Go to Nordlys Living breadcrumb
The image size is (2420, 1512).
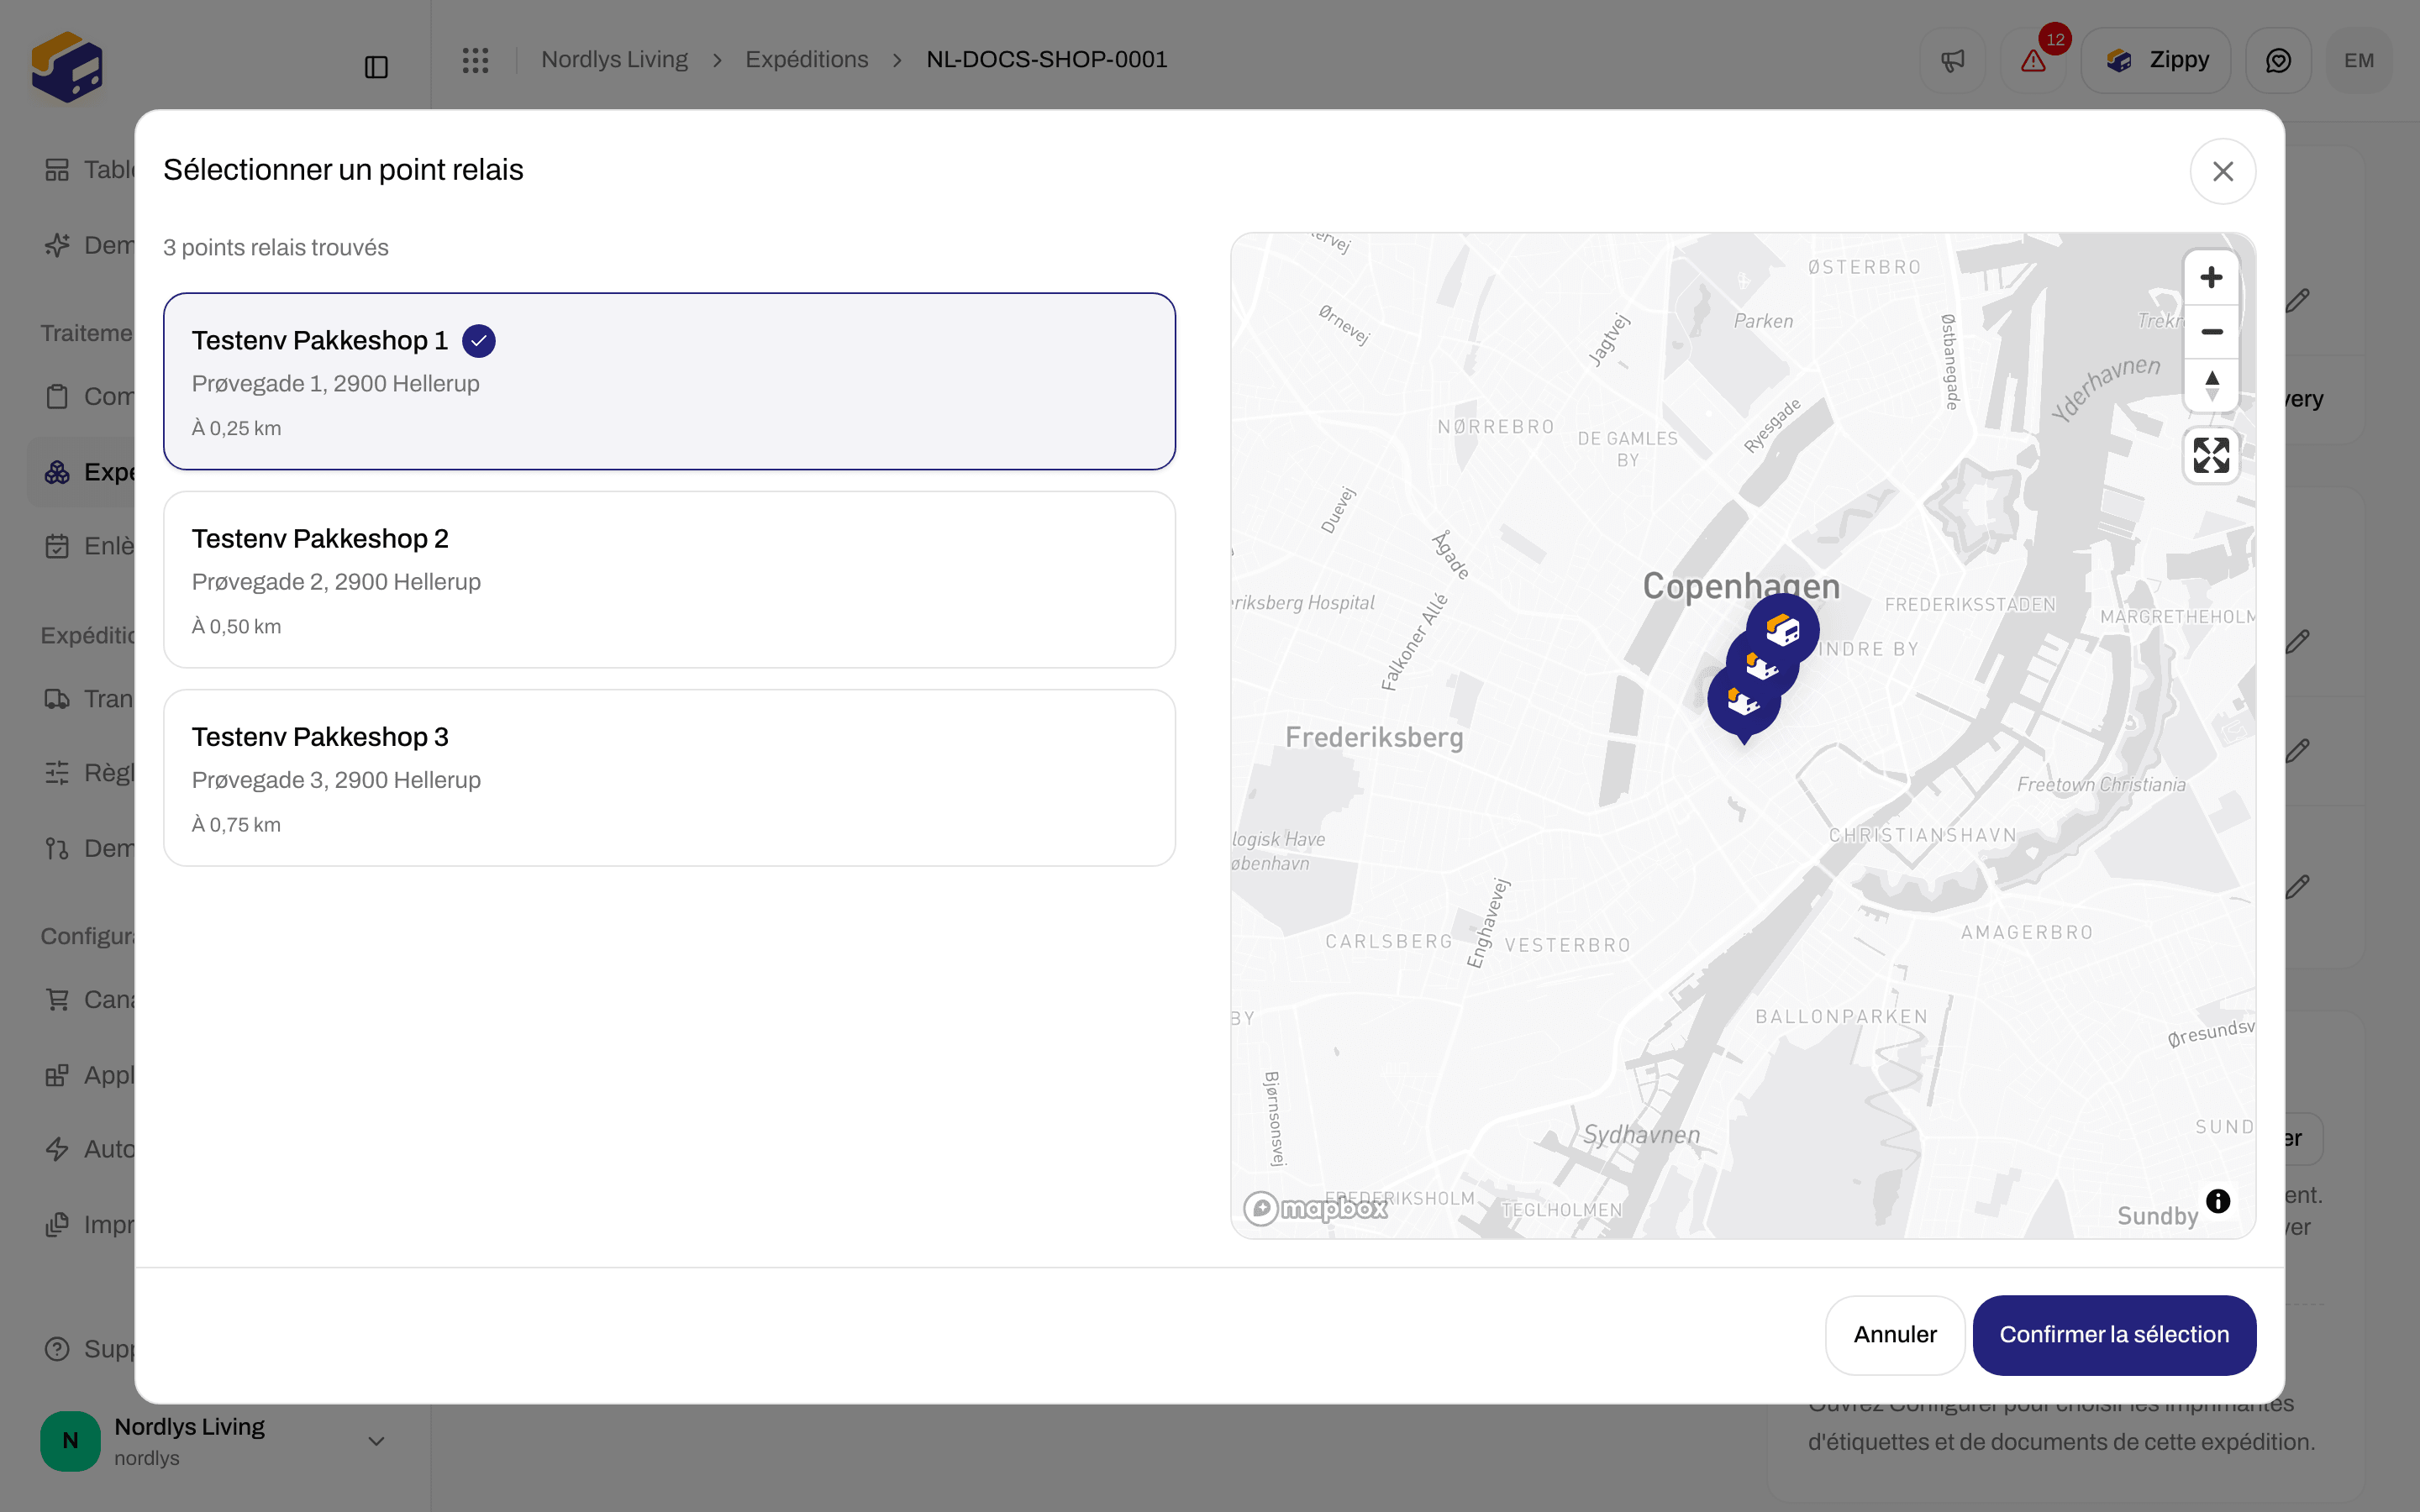[614, 60]
